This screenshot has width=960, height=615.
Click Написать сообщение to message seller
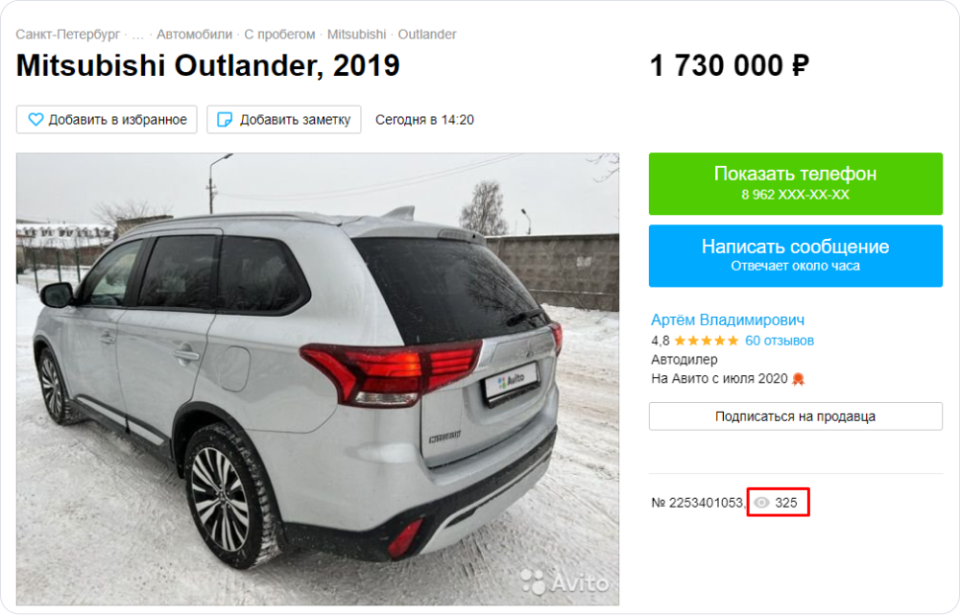point(795,256)
